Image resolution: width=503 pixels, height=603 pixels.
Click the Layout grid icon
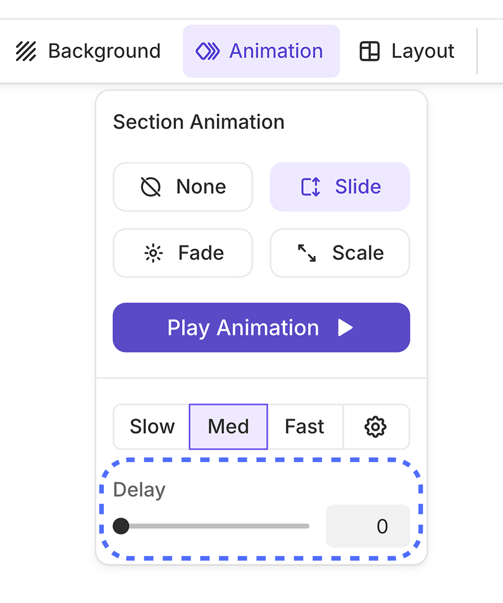coord(369,51)
